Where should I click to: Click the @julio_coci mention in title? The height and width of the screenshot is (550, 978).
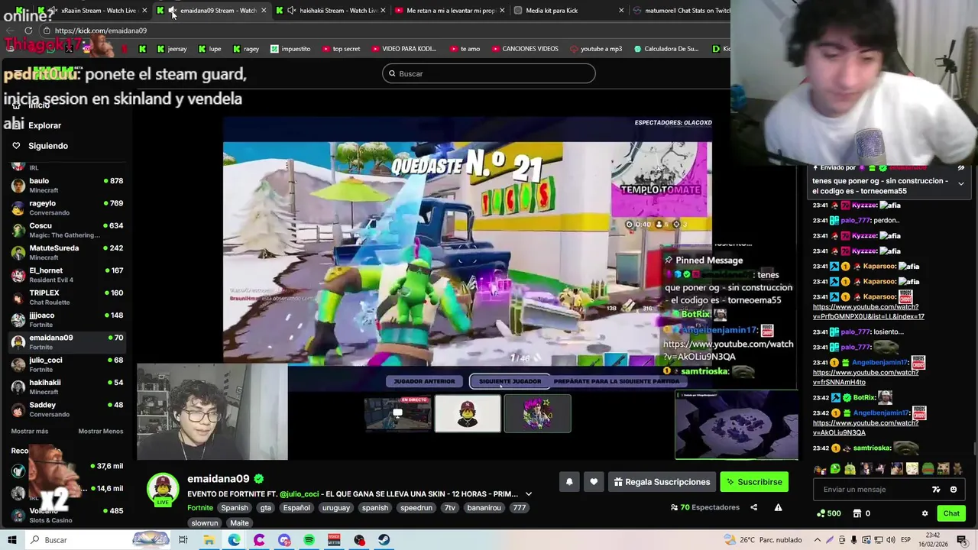(x=299, y=494)
